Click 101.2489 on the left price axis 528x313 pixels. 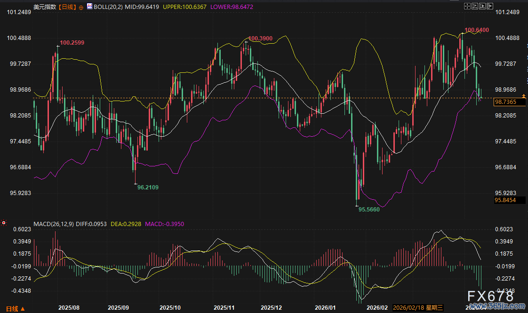[19, 12]
